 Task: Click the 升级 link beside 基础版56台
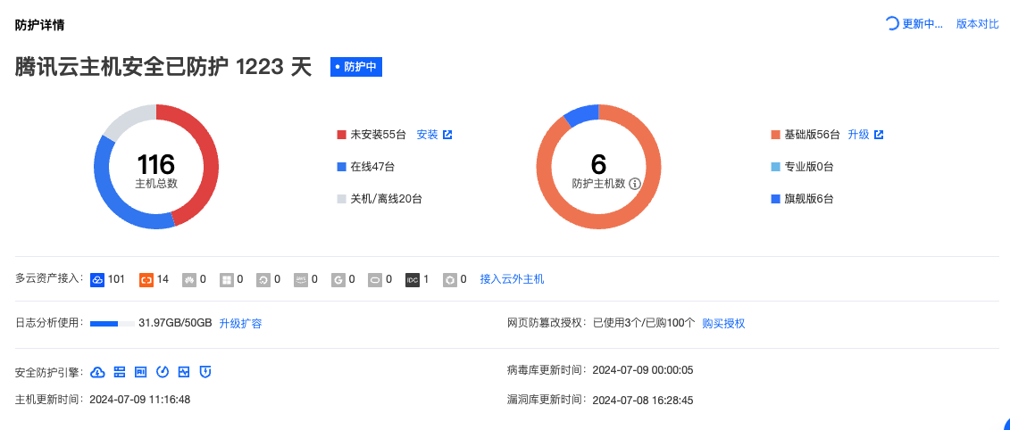(x=858, y=135)
